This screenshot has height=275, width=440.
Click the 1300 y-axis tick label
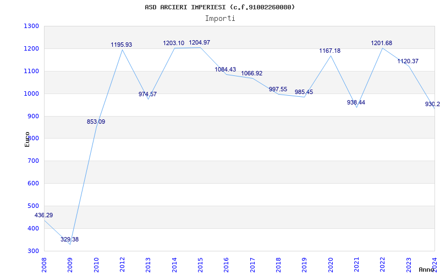pos(31,26)
